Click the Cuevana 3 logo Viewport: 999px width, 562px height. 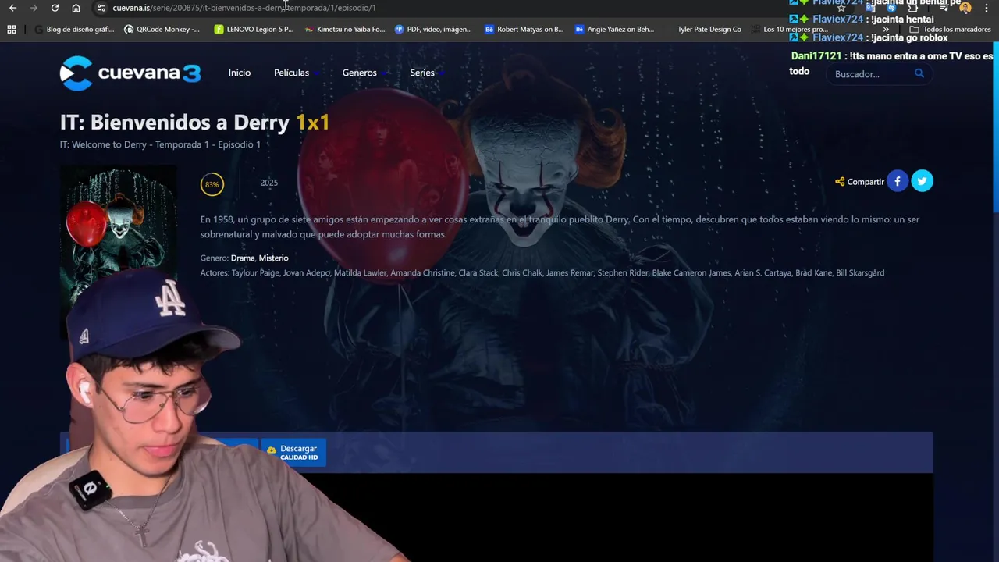130,73
